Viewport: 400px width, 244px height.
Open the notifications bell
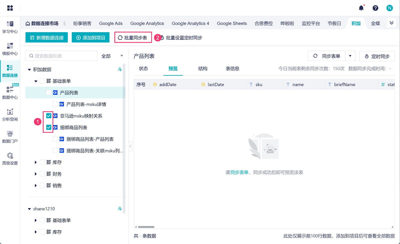tap(361, 8)
